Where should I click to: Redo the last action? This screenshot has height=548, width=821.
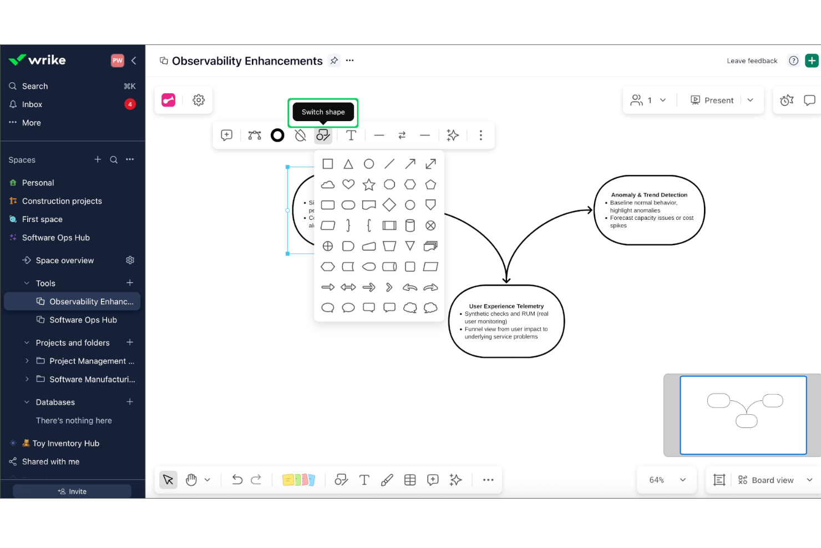click(x=256, y=480)
